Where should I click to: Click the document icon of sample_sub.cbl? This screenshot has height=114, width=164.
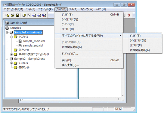(x=20, y=45)
